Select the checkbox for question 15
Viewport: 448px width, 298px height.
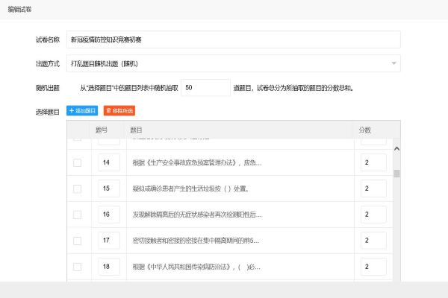pyautogui.click(x=77, y=188)
